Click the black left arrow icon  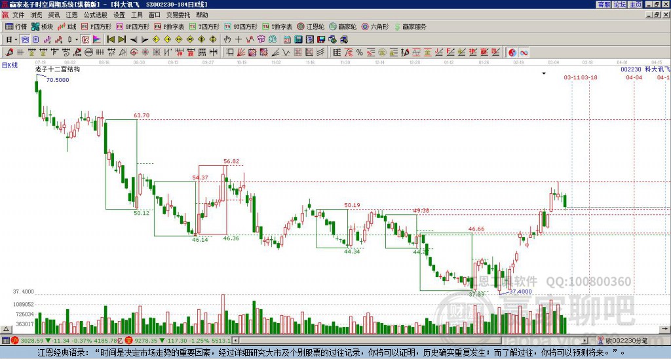(134, 40)
